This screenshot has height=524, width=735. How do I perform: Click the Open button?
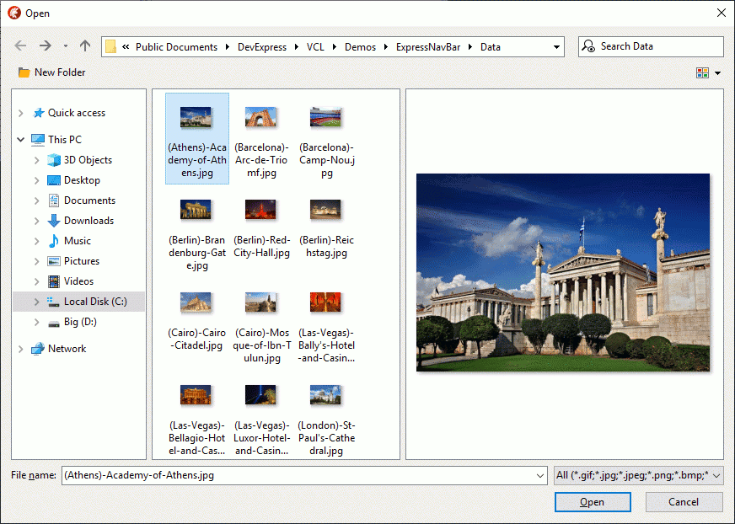pos(592,502)
